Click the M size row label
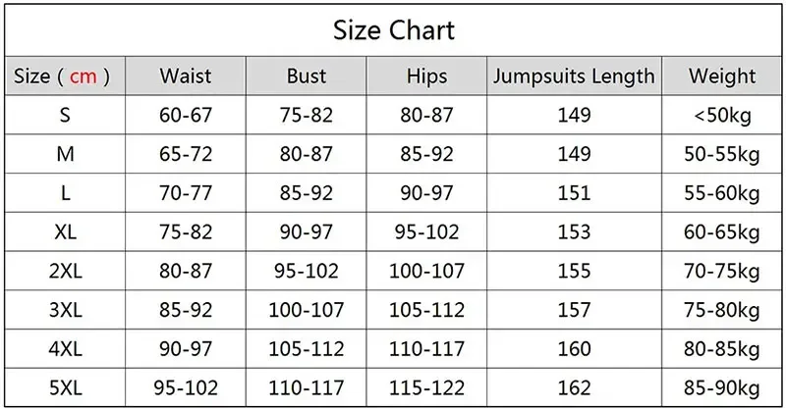The width and height of the screenshot is (786, 409). [65, 154]
